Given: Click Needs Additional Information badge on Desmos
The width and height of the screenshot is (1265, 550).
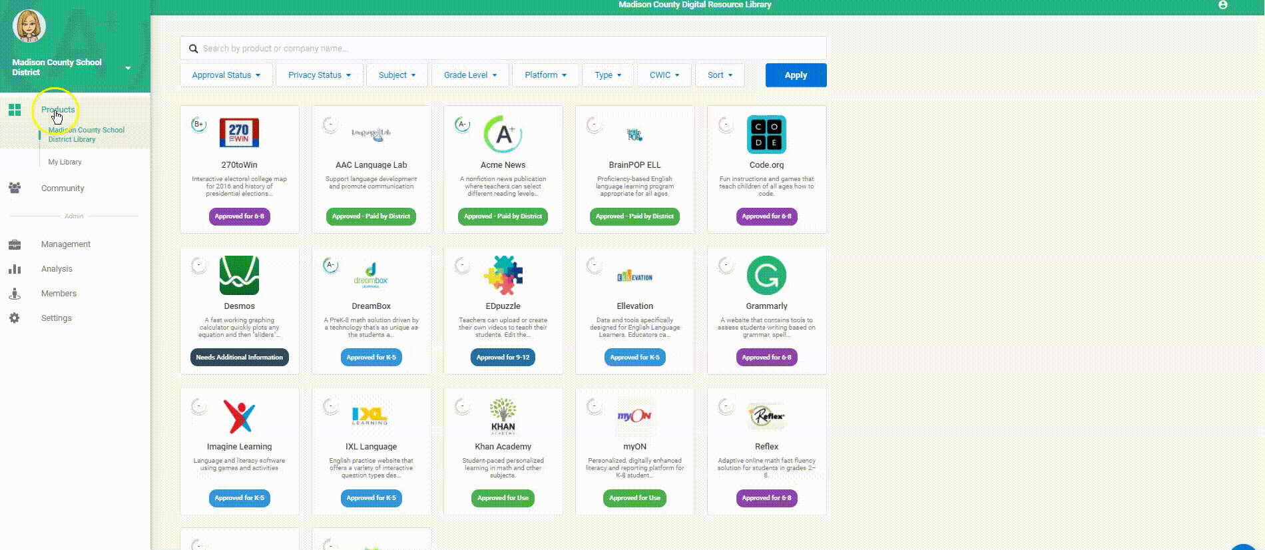Looking at the screenshot, I should 239,358.
